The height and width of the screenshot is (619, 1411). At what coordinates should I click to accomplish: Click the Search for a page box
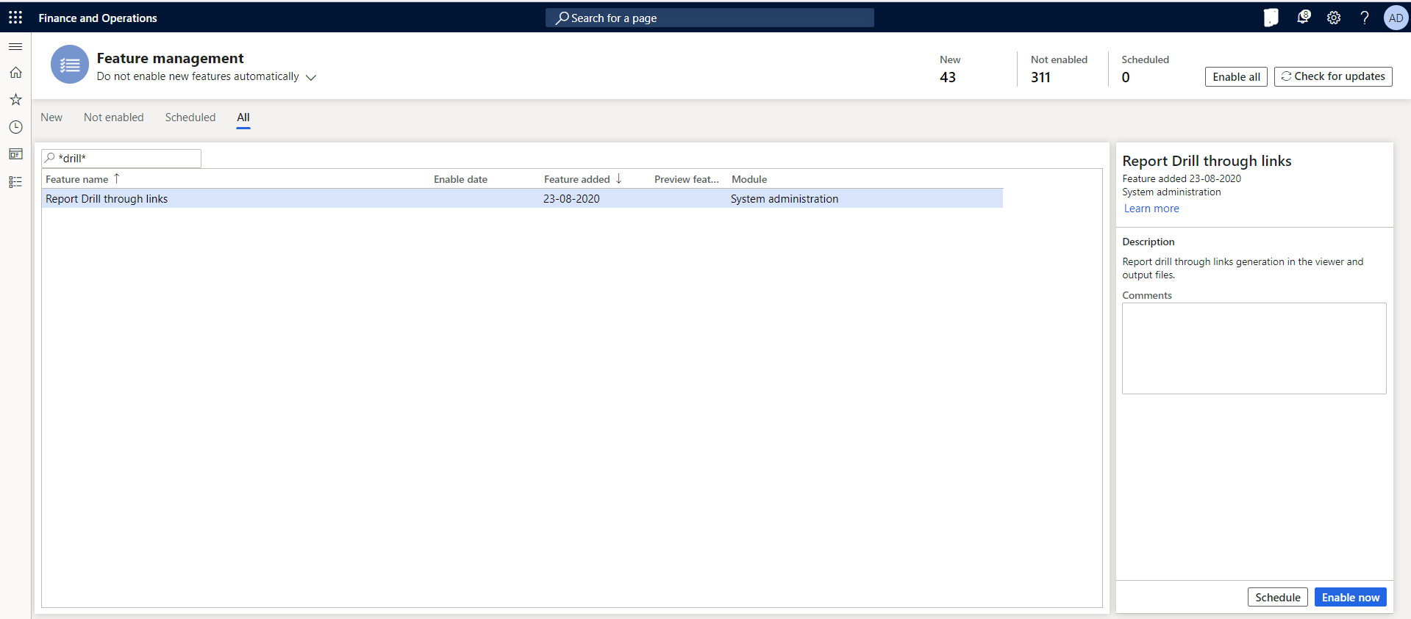point(710,18)
